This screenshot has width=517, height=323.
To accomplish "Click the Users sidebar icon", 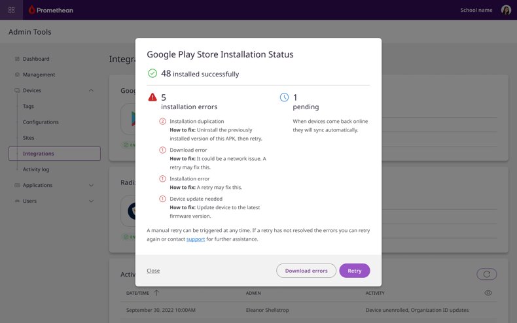I will (17, 201).
